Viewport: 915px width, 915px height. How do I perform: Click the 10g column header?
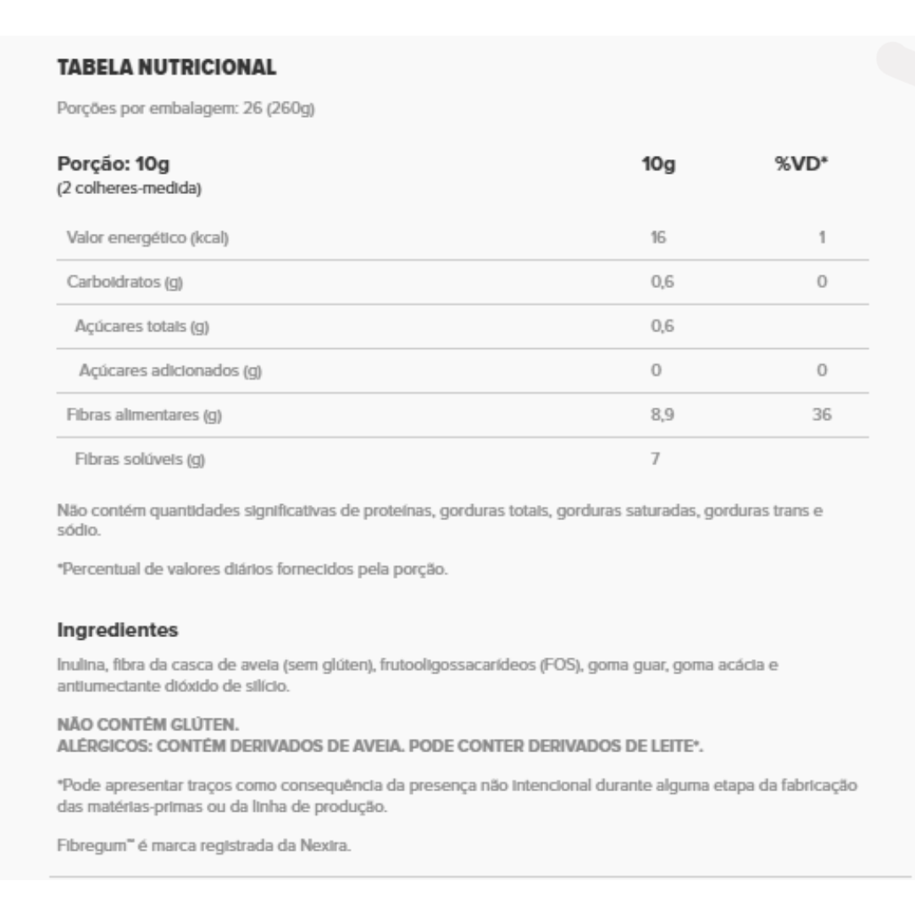(658, 164)
